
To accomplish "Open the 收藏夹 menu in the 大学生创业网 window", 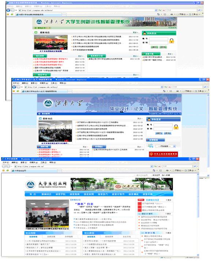I will [34, 162].
